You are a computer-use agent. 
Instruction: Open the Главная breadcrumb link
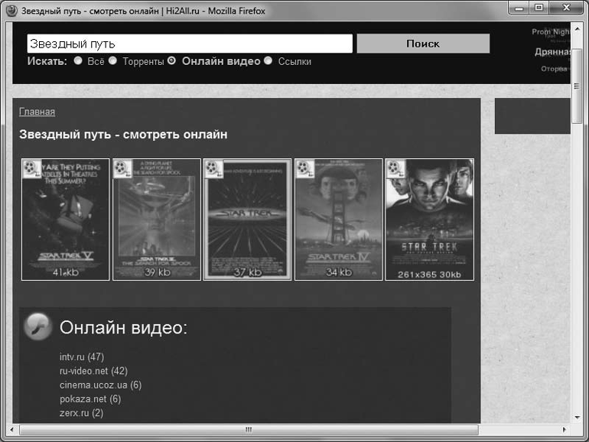pyautogui.click(x=37, y=112)
